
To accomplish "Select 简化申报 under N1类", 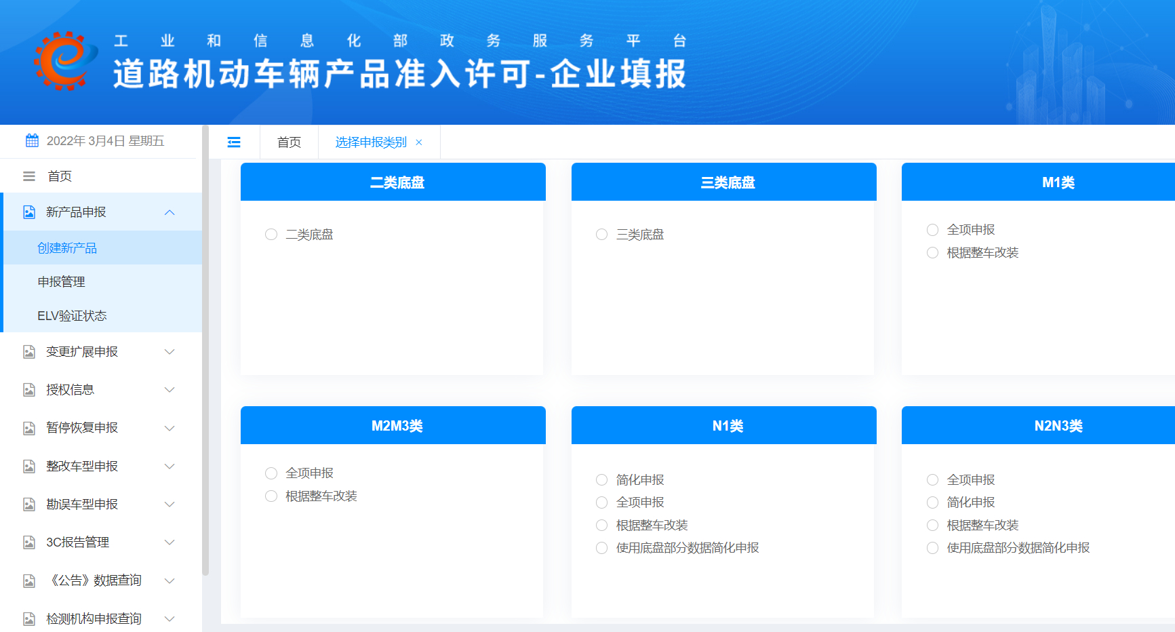I will coord(601,479).
